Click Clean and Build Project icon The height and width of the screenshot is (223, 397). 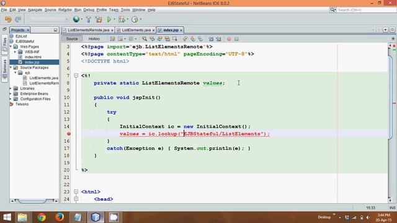[x=99, y=19]
